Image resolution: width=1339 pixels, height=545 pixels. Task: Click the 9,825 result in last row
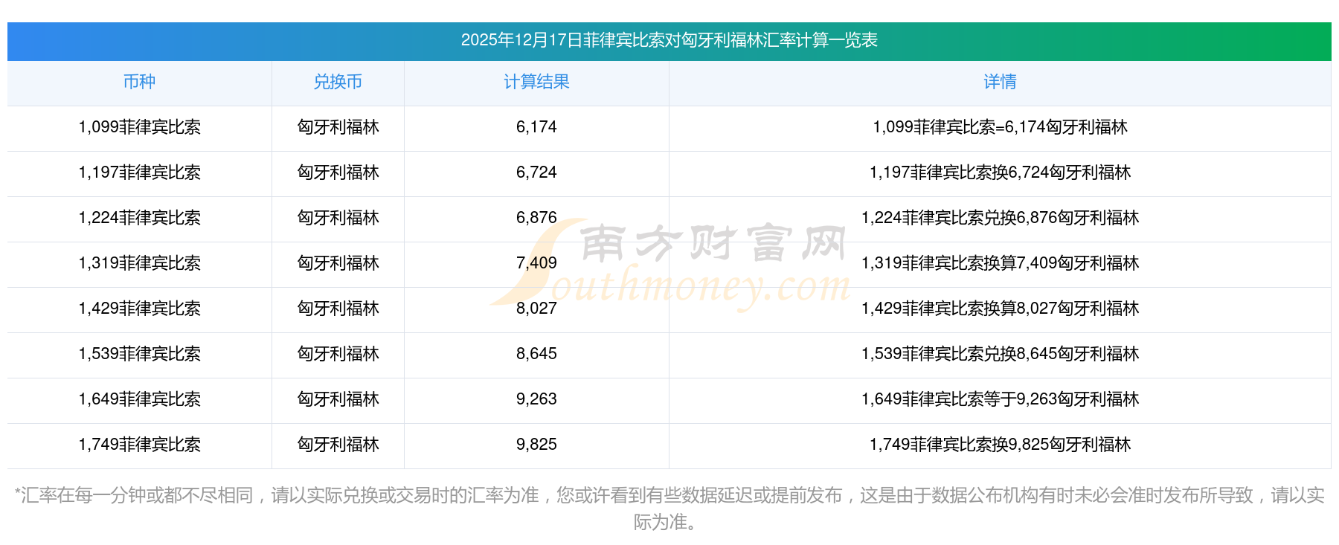(x=536, y=445)
